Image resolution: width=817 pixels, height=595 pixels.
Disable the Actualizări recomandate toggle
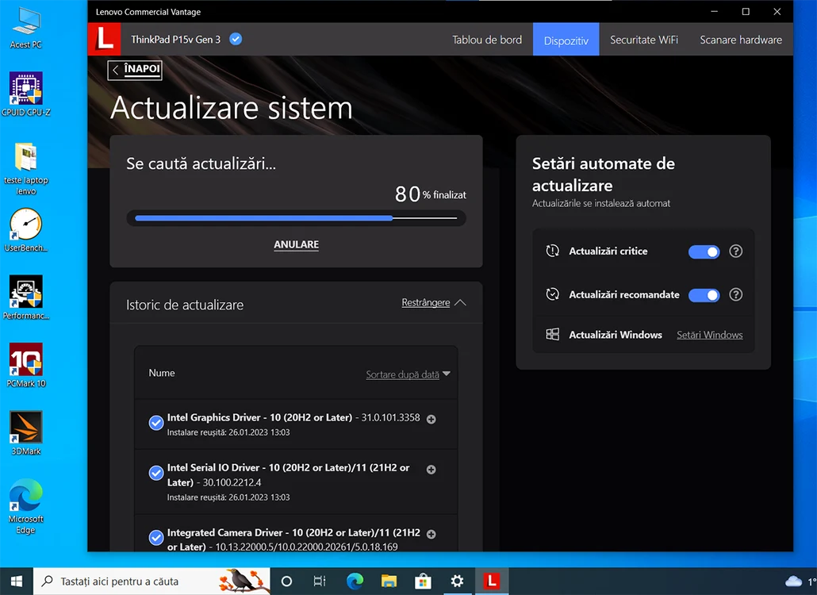coord(704,295)
